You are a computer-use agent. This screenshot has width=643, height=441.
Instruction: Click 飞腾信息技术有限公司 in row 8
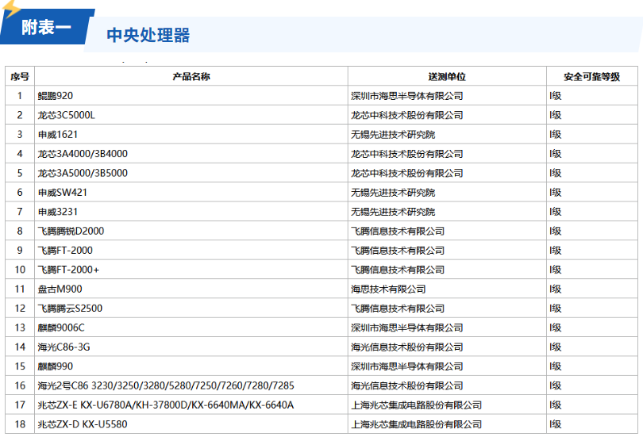click(398, 231)
